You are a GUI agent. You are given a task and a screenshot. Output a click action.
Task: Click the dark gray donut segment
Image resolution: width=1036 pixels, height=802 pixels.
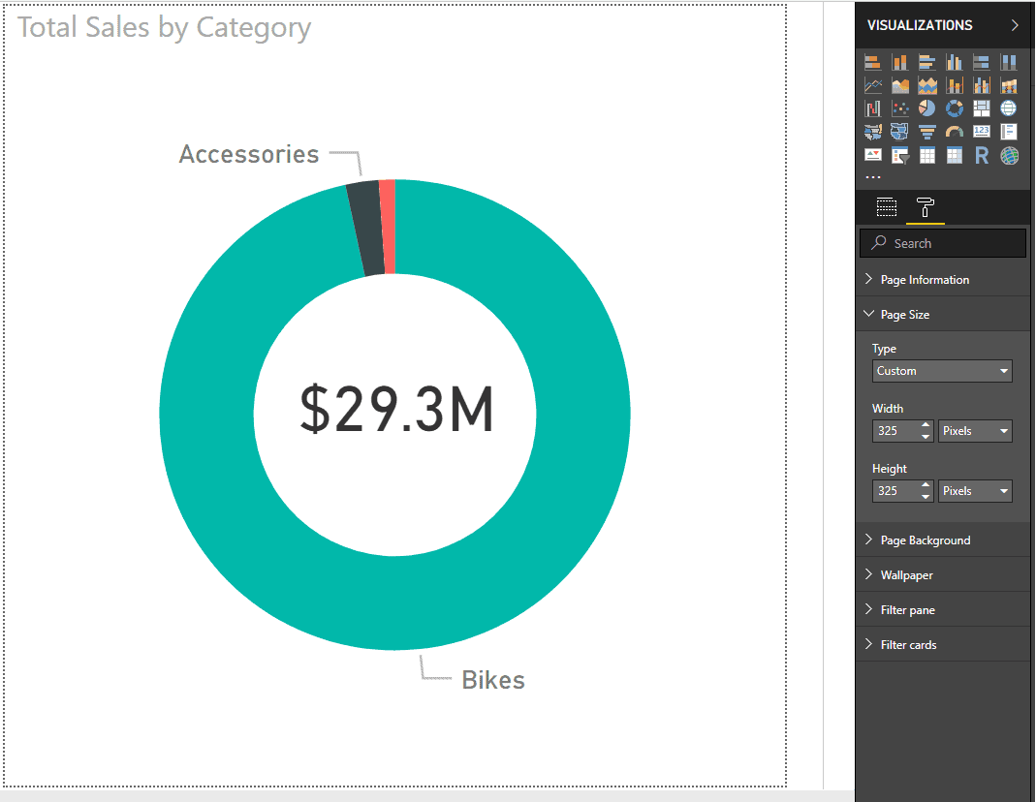pos(367,228)
